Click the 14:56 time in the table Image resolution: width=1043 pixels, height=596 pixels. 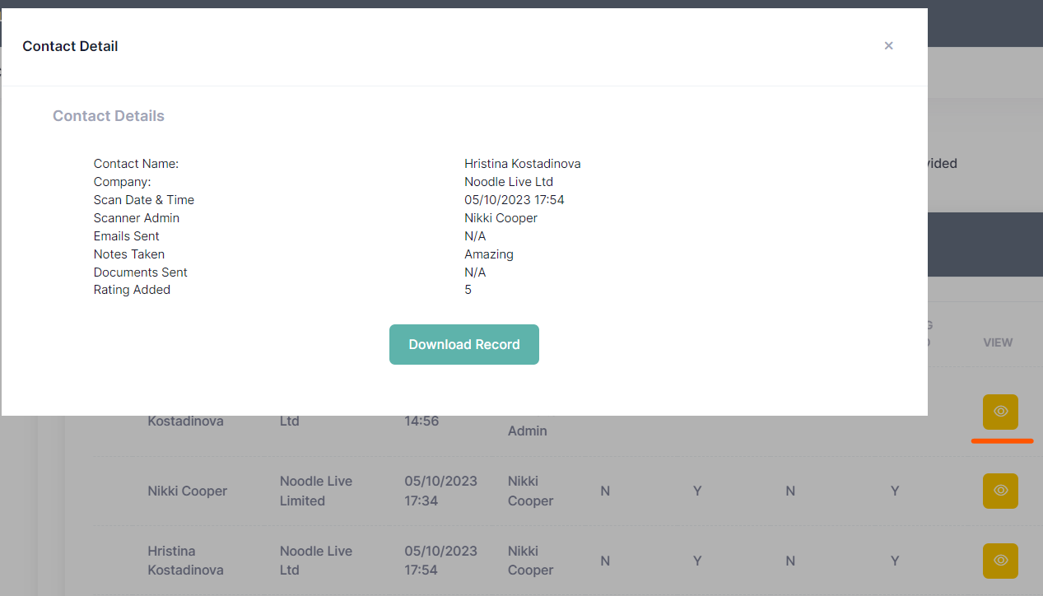click(x=421, y=421)
